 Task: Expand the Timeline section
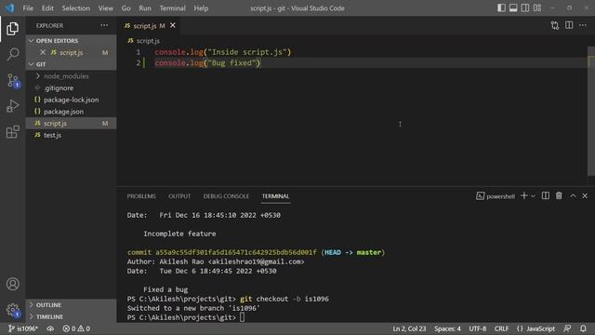coord(71,316)
